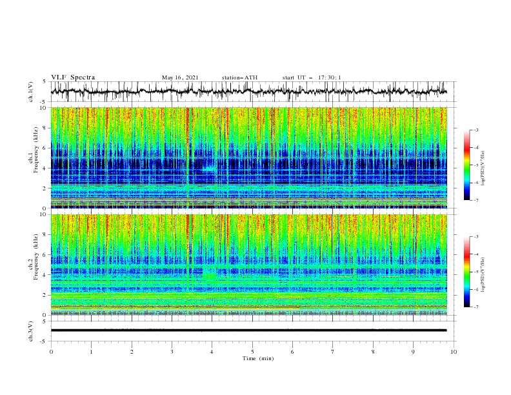Click the ch.1 spectrogram panel
This screenshot has height=395, width=511.
coord(249,157)
